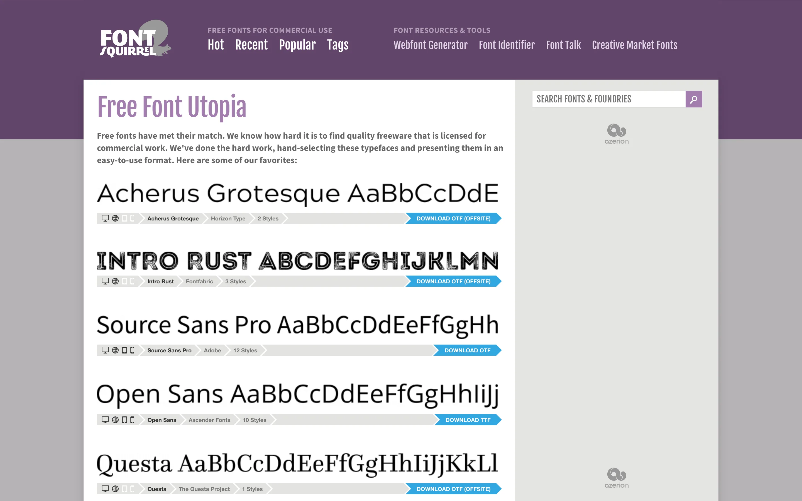802x501 pixels.
Task: Open the Tags menu item
Action: coord(338,45)
